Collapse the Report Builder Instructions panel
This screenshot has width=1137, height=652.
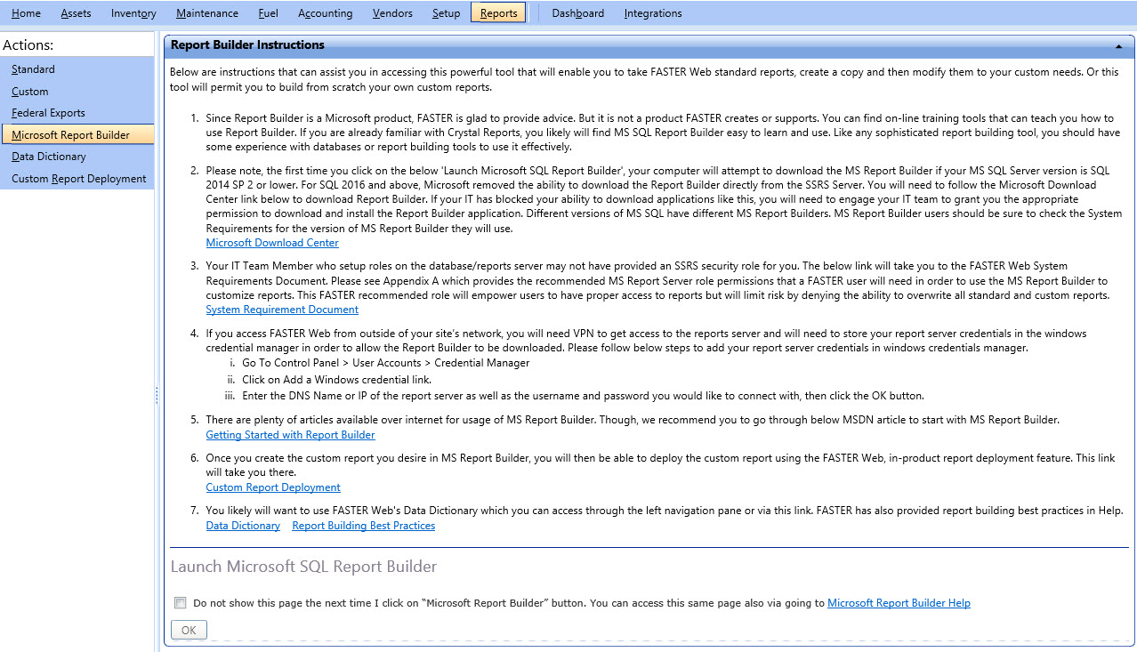(1118, 45)
